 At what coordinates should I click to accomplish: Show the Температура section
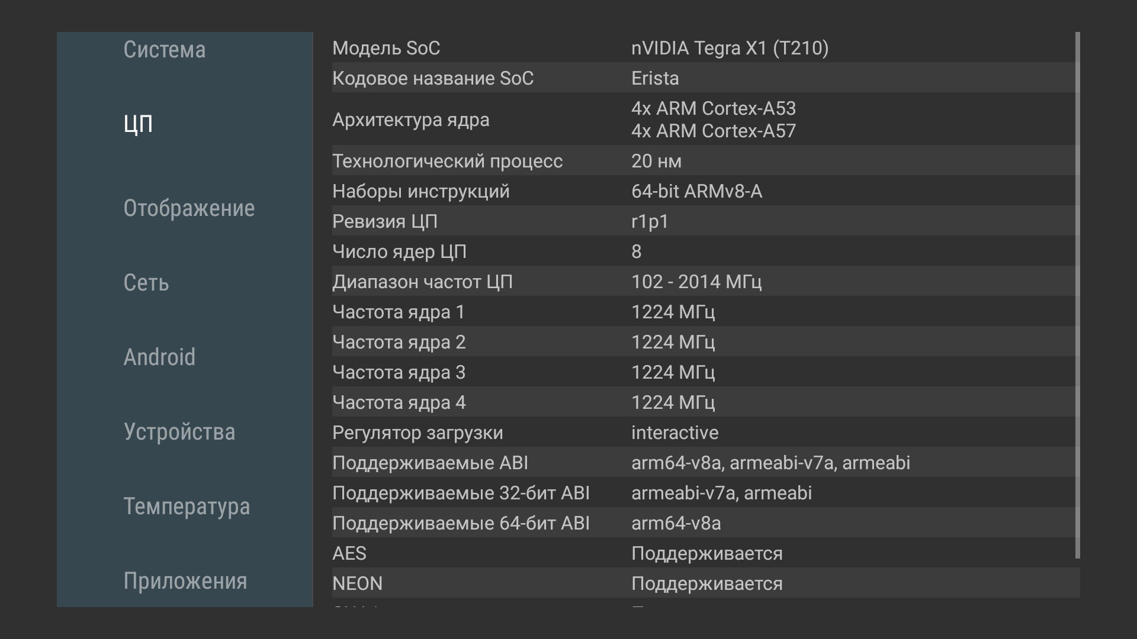pyautogui.click(x=187, y=506)
